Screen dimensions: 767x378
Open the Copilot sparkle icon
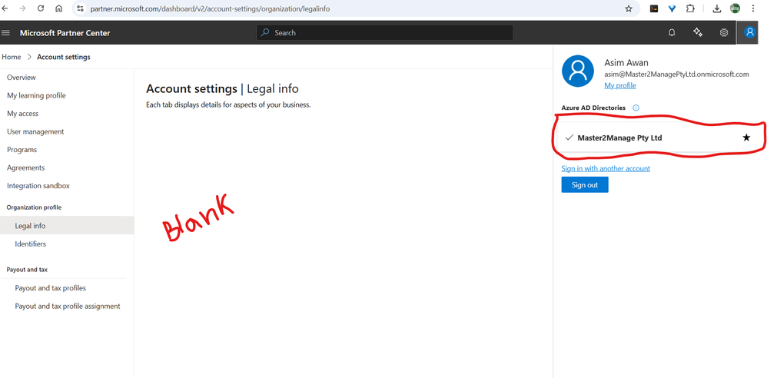click(x=698, y=33)
